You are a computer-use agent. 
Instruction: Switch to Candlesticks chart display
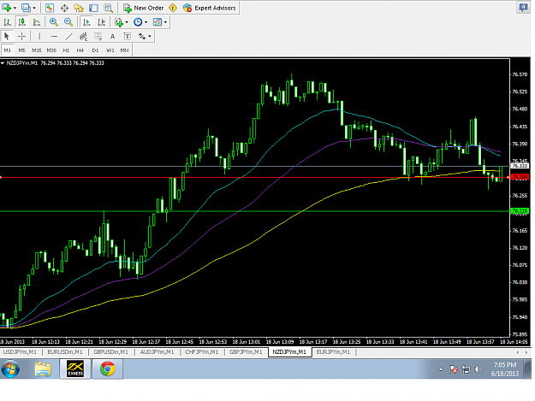click(22, 22)
